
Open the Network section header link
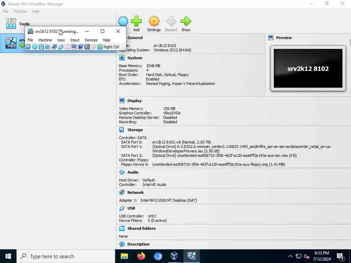point(135,192)
